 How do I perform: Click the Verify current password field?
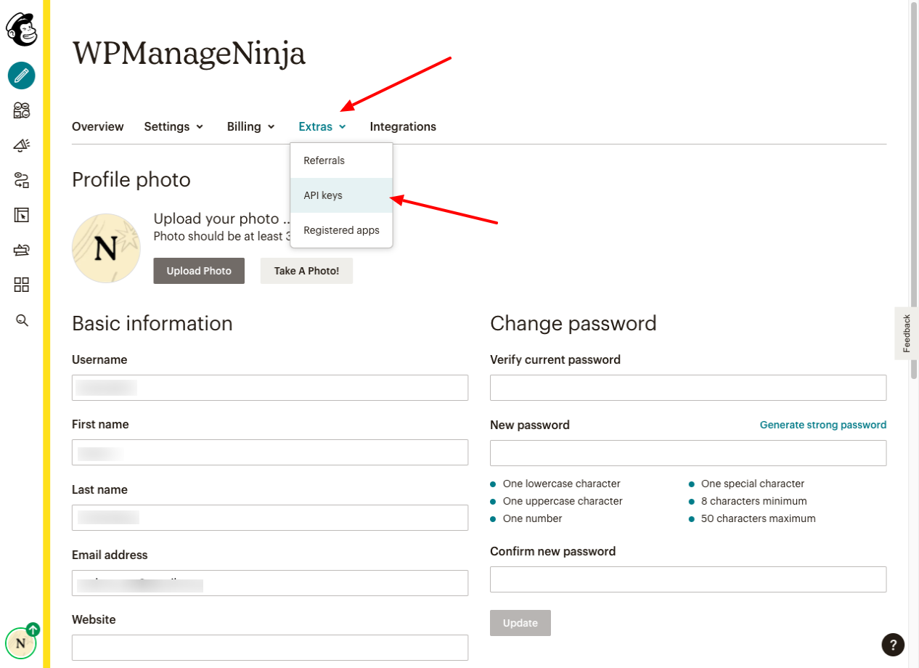[688, 387]
